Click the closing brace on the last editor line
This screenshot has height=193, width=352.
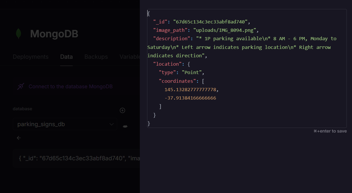(x=149, y=123)
